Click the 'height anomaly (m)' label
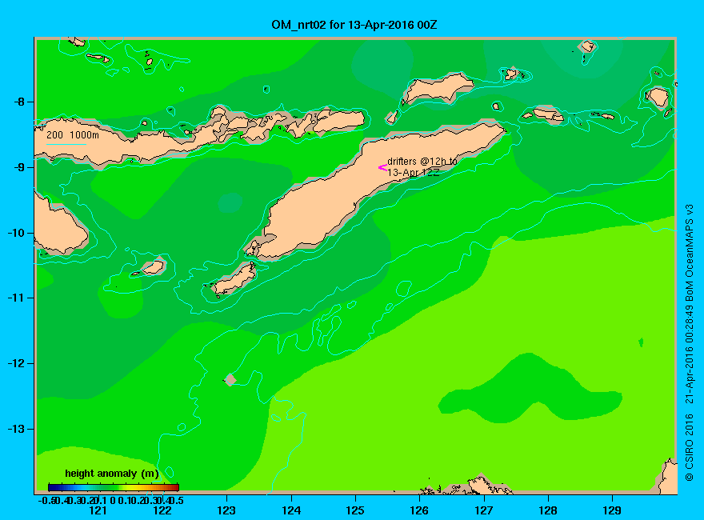The image size is (704, 520). [x=112, y=474]
